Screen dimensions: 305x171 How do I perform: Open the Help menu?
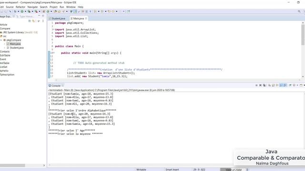coord(81,7)
